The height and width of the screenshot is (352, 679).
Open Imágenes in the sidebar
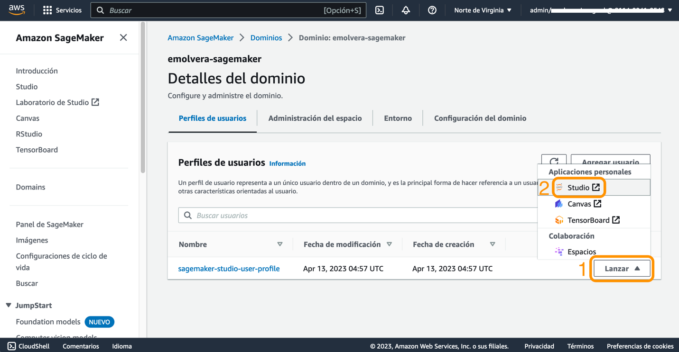32,240
